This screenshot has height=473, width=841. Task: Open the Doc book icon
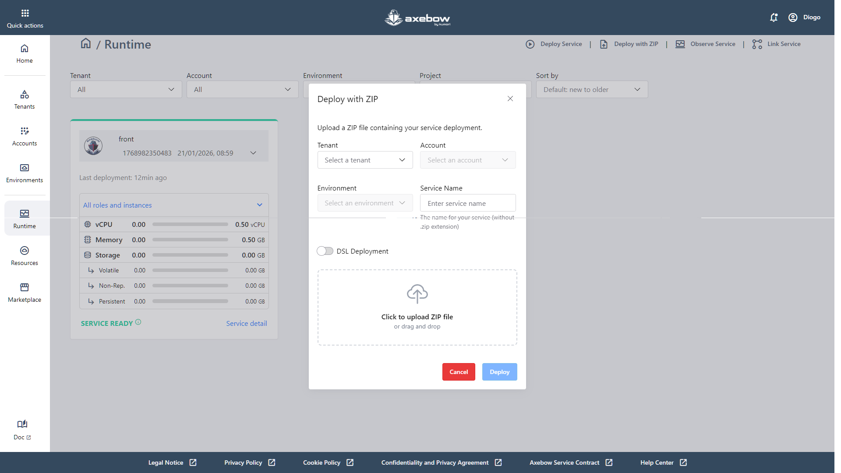(x=22, y=424)
